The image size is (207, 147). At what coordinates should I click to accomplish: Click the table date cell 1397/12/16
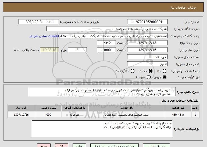point(21,115)
